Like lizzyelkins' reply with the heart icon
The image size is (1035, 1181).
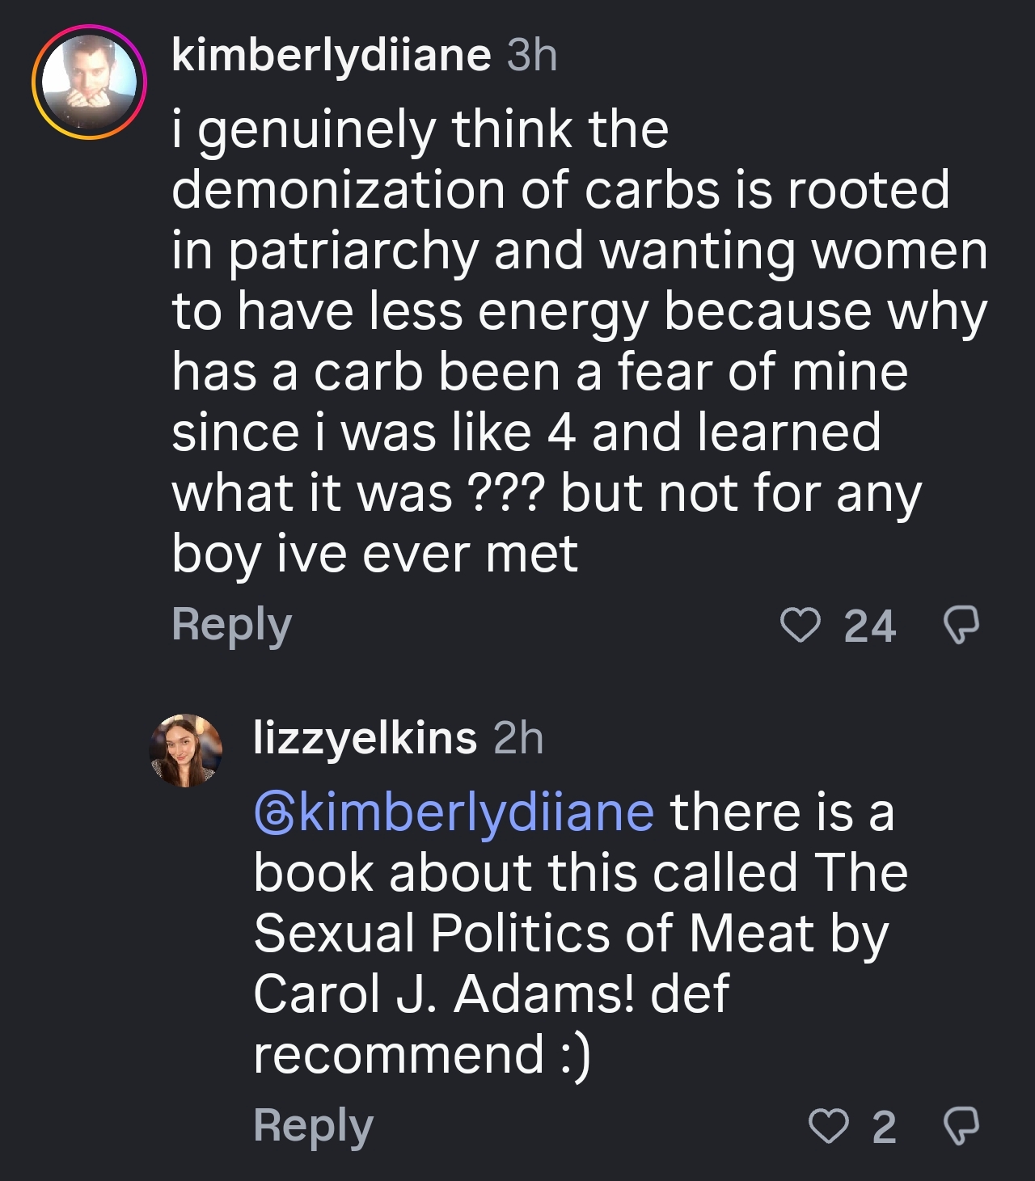click(x=829, y=1125)
